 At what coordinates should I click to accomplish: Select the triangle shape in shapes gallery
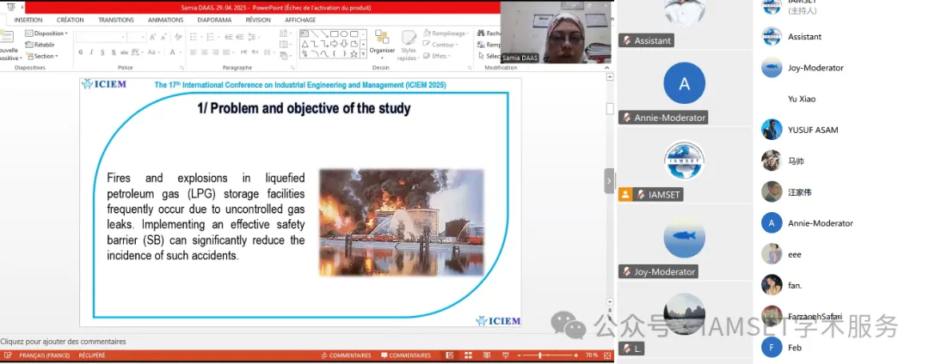[x=305, y=45]
